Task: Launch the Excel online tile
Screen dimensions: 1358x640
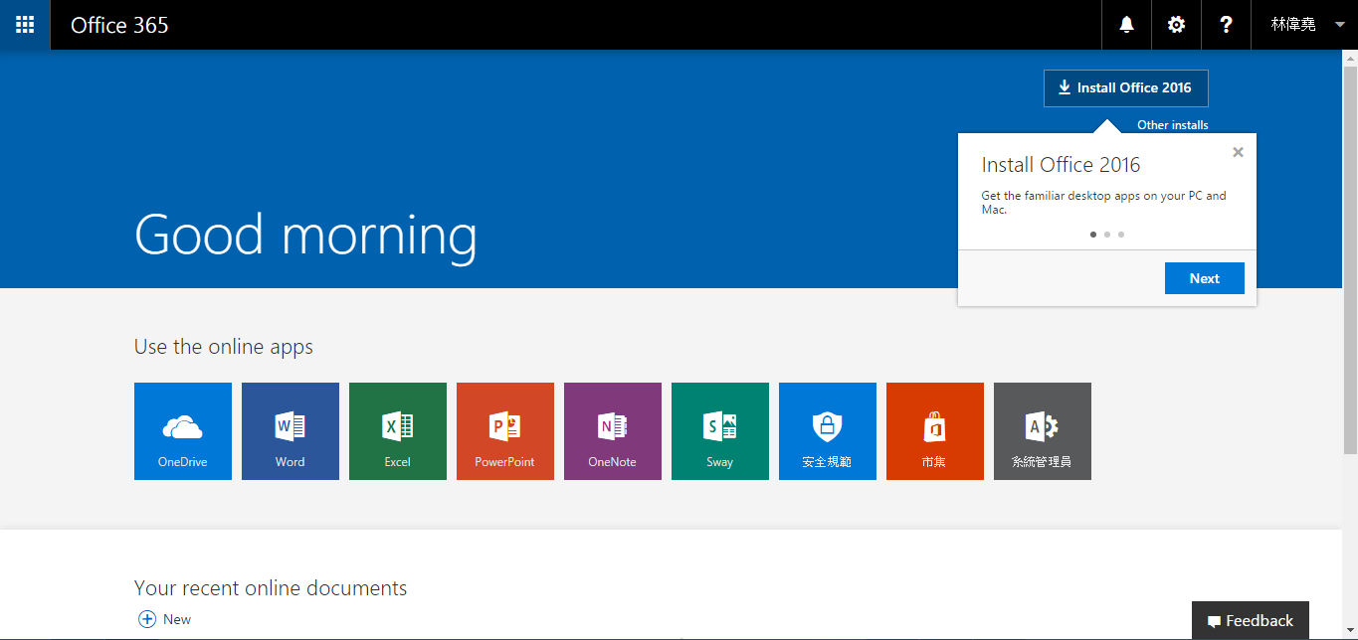Action: click(398, 431)
